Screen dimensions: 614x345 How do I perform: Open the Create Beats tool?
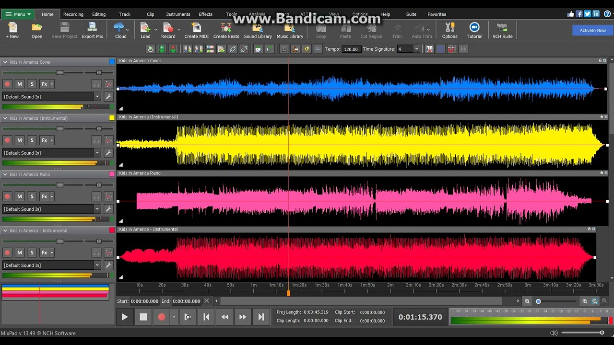pos(226,30)
